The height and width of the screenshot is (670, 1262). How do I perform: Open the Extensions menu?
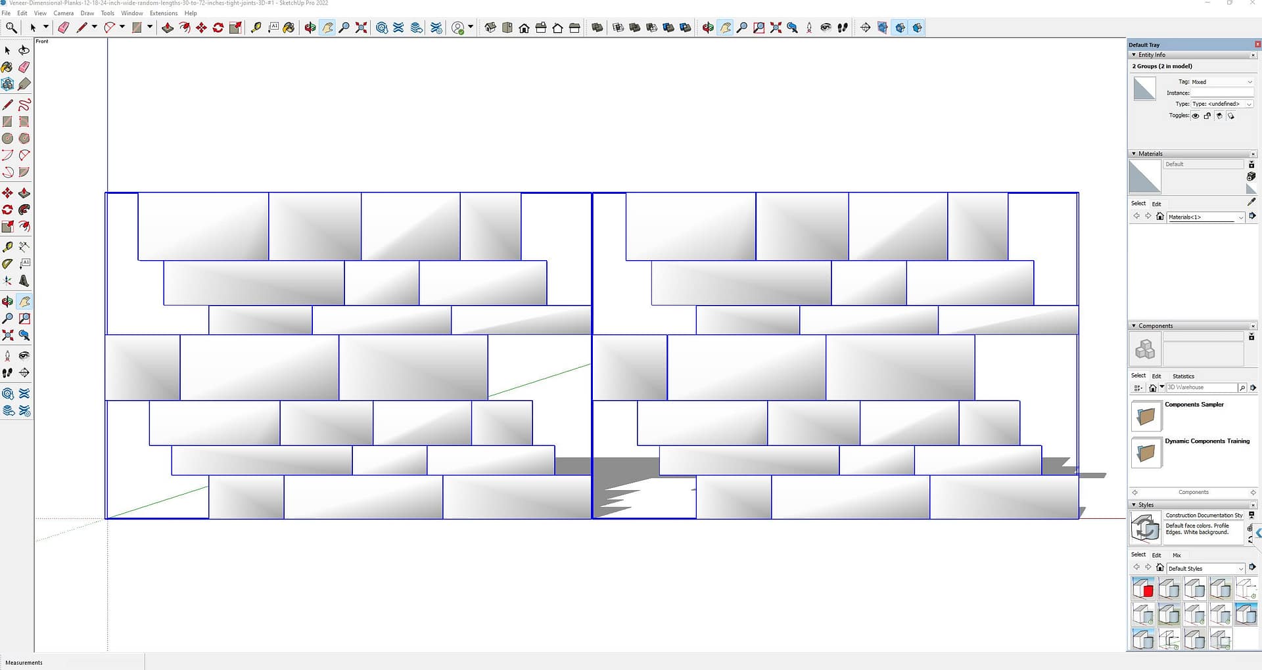(x=163, y=13)
